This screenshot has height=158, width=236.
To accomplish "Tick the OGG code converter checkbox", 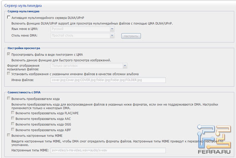I will pyautogui.click(x=13, y=124).
